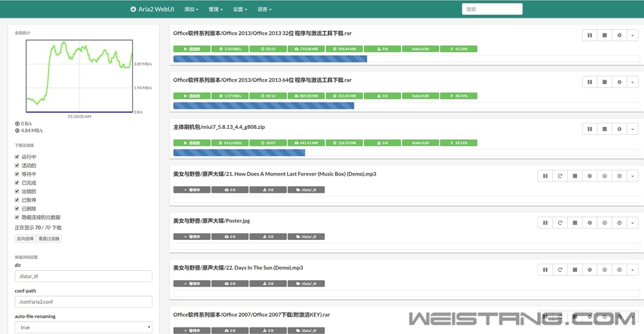Toggle the 出错的 filter checkbox

click(x=17, y=191)
